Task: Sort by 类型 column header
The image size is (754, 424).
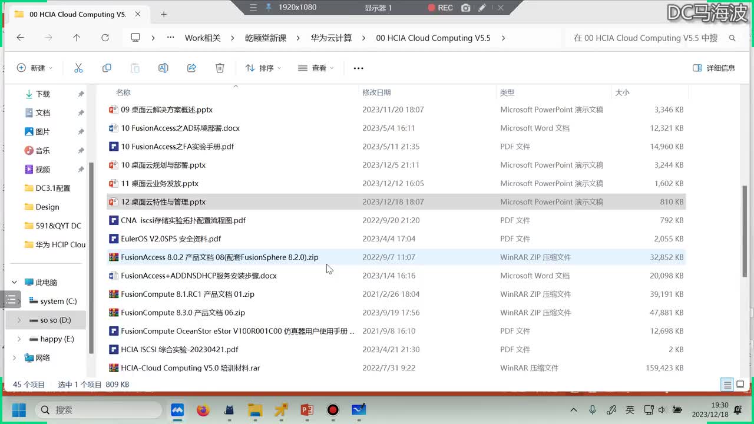Action: (507, 92)
